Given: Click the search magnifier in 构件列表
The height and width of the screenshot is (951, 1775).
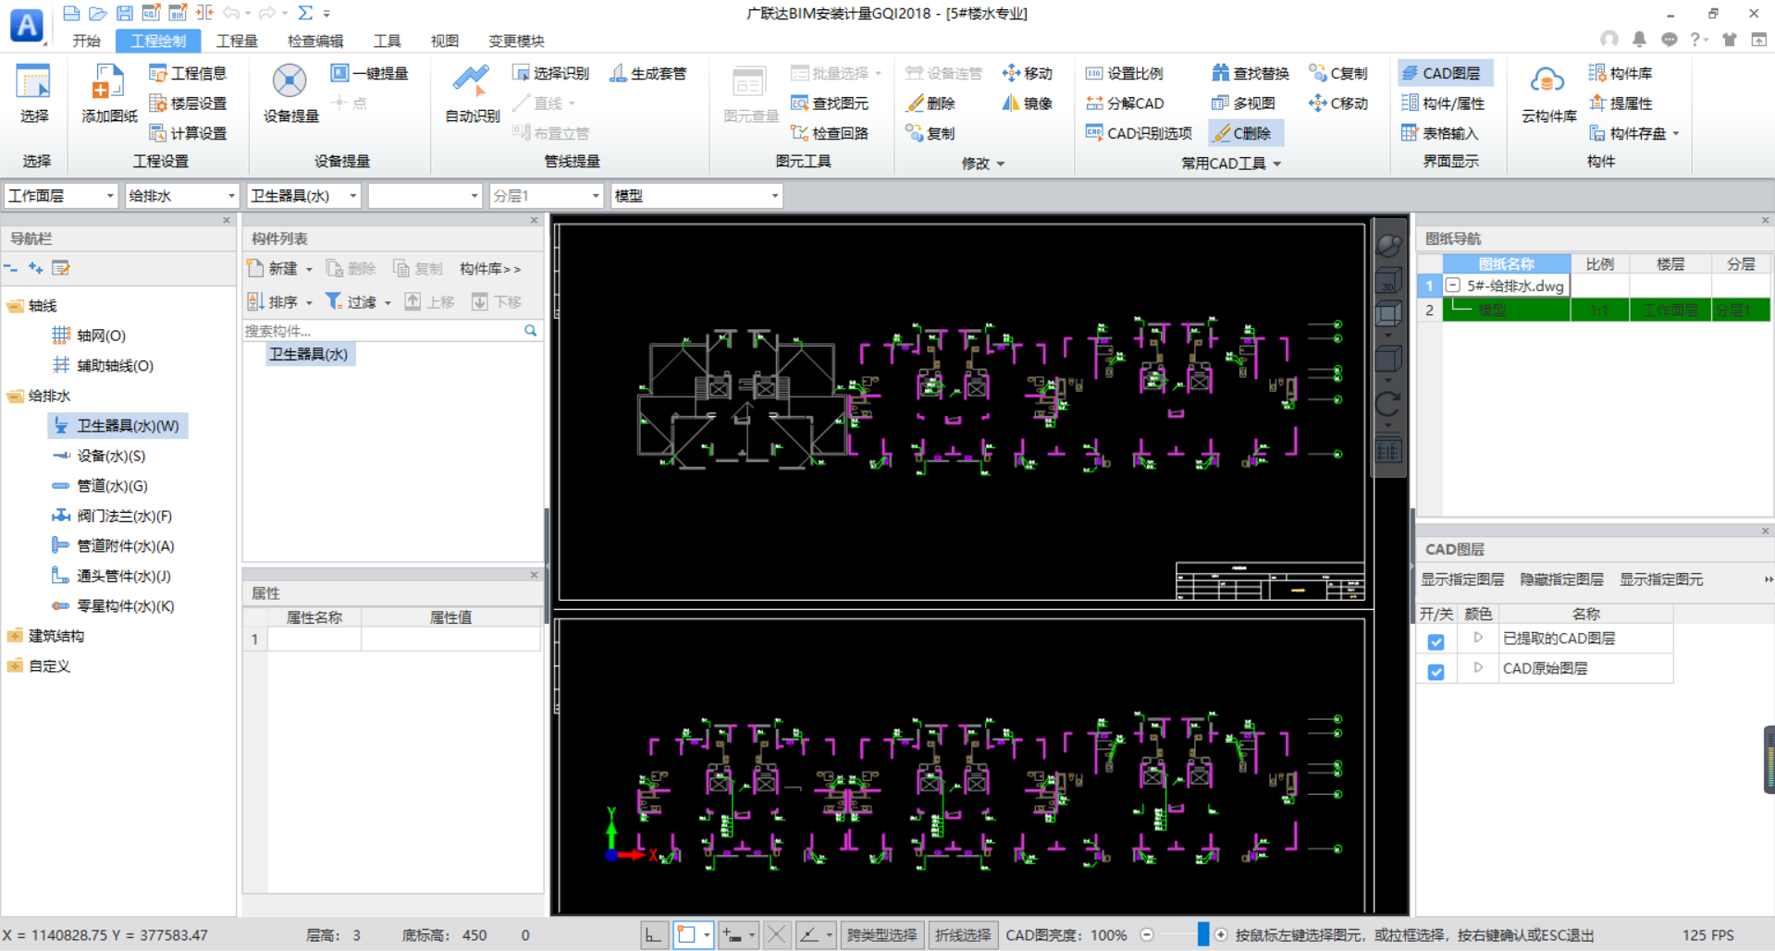Looking at the screenshot, I should coord(530,330).
